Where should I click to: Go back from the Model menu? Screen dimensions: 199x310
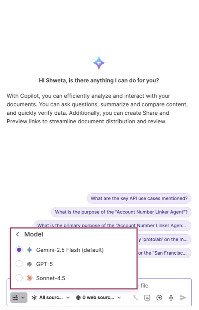point(17,234)
